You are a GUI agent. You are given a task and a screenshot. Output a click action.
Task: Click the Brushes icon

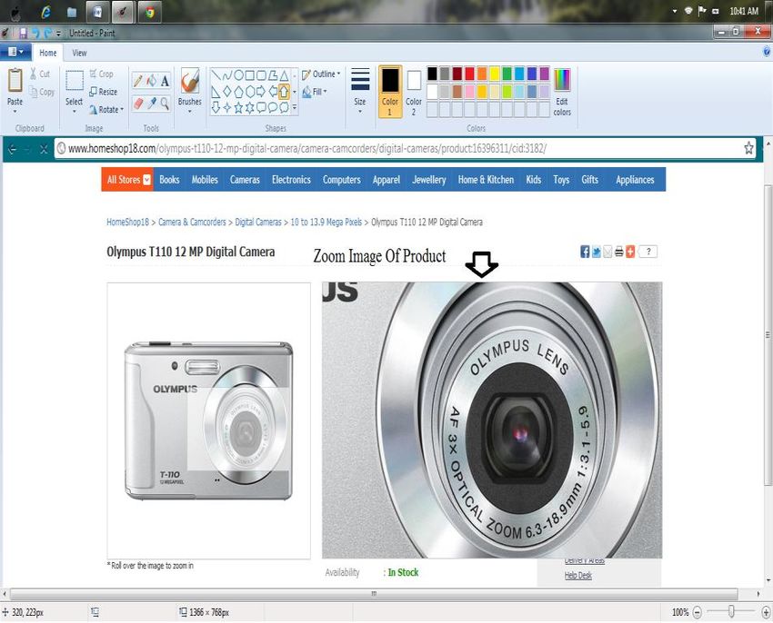(190, 80)
